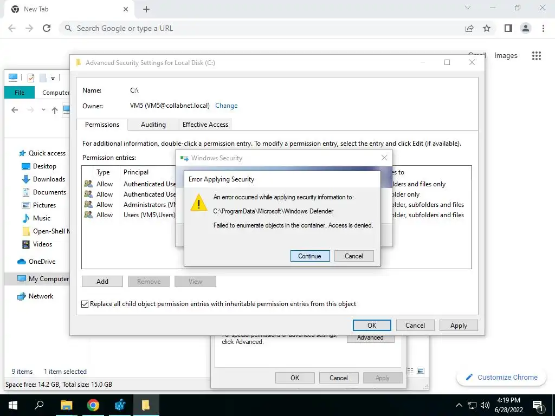
Task: Open taskbar search
Action: [x=39, y=405]
